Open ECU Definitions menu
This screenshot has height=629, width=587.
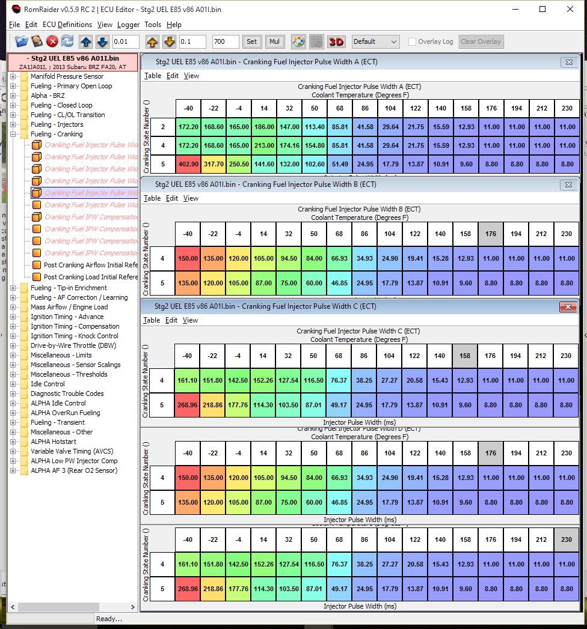(67, 25)
